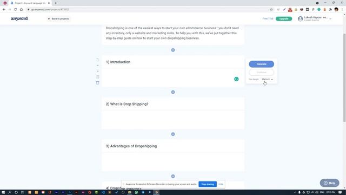This screenshot has height=195, width=346.
Task: Click the empty body box under What is Drop Shipping
Action: [173, 120]
